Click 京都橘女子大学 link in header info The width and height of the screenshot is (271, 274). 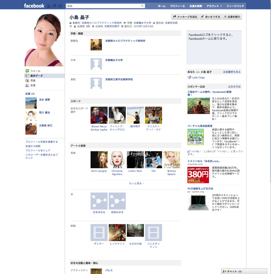coord(142,23)
